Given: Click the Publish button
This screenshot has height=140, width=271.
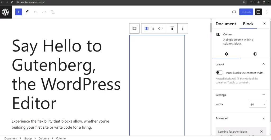Looking at the screenshot, I should 246,12.
